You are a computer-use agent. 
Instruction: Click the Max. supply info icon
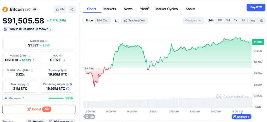(x=28, y=84)
